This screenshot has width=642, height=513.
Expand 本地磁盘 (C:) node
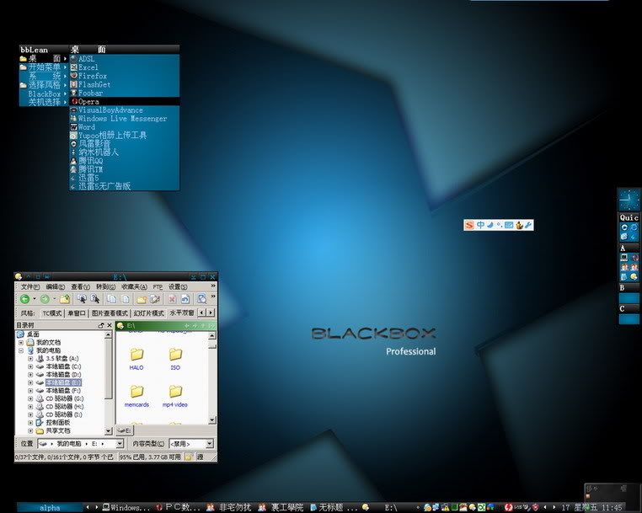30,366
